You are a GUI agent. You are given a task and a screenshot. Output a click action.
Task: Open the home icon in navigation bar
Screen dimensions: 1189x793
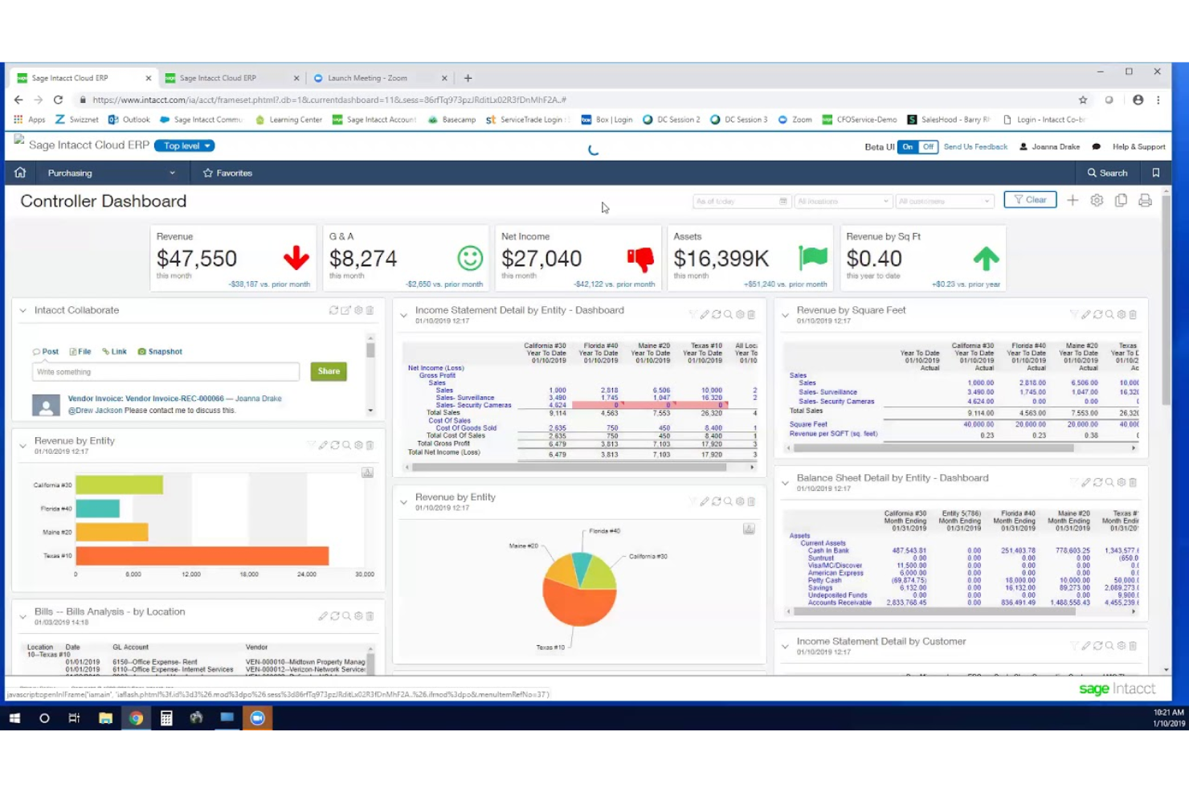click(20, 173)
